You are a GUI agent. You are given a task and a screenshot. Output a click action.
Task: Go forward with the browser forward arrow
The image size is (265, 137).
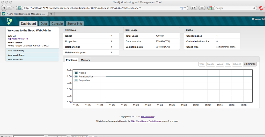click(x=10, y=8)
